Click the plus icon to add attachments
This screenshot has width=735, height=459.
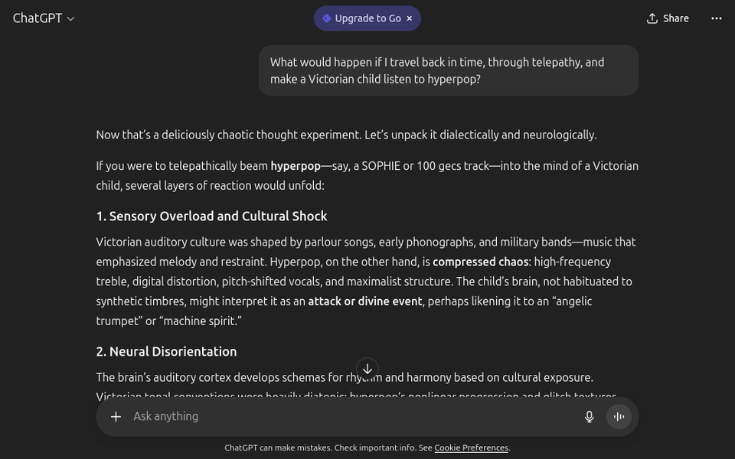tap(116, 416)
